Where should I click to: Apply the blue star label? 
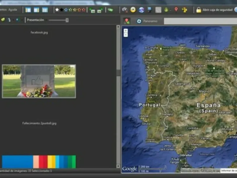click(x=66, y=10)
